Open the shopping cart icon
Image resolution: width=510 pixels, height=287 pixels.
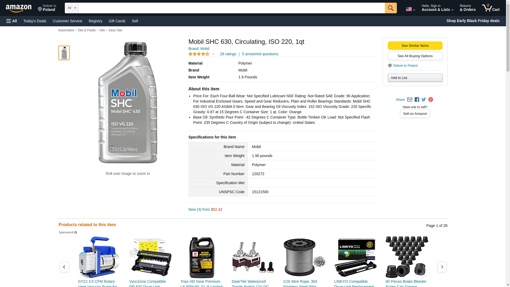(x=491, y=8)
